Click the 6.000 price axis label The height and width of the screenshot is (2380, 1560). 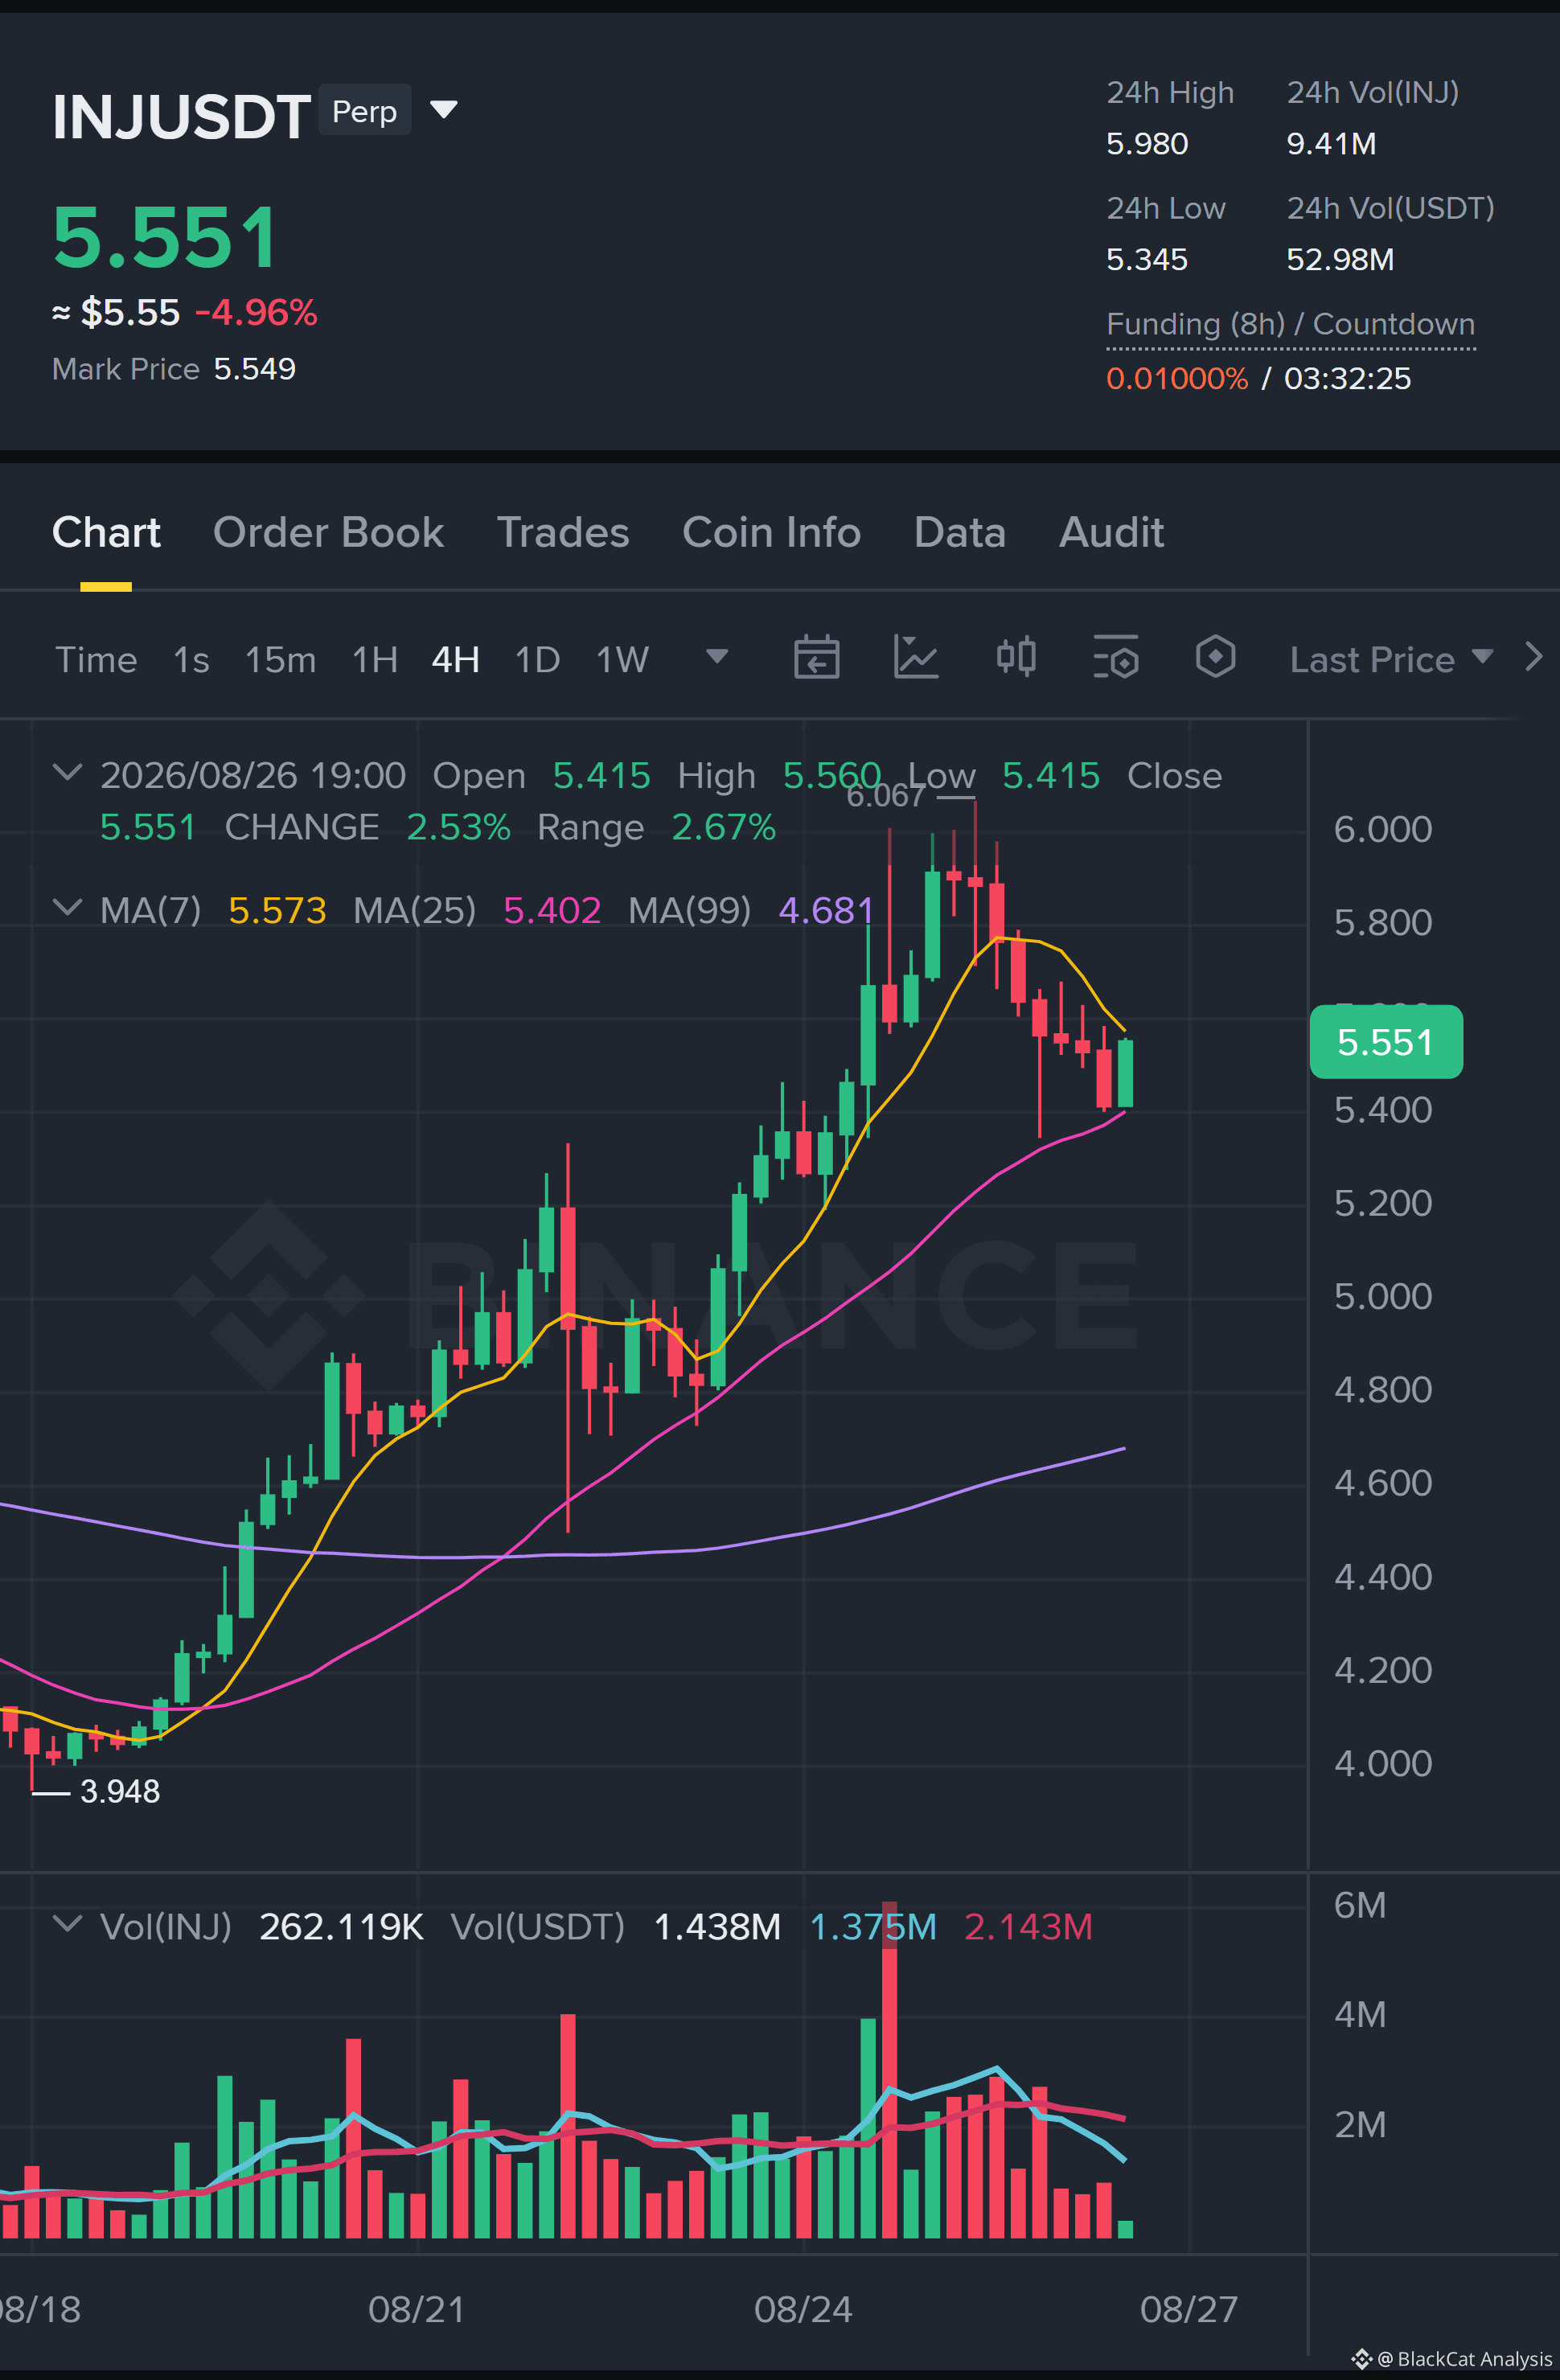pyautogui.click(x=1383, y=829)
